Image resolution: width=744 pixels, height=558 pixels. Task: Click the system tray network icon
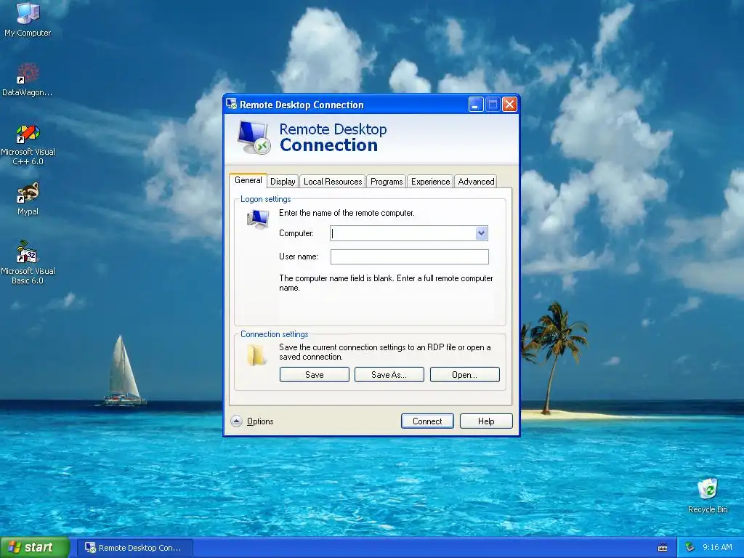690,547
